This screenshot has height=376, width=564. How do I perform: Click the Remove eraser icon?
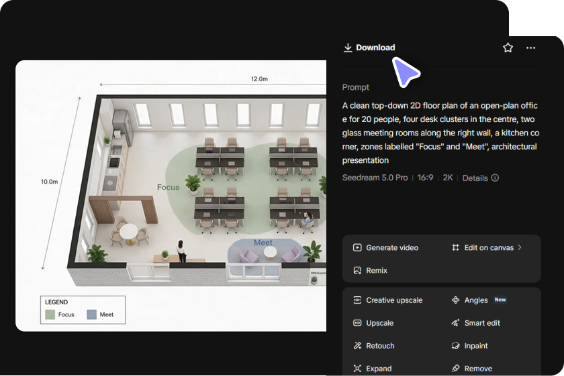pos(455,369)
